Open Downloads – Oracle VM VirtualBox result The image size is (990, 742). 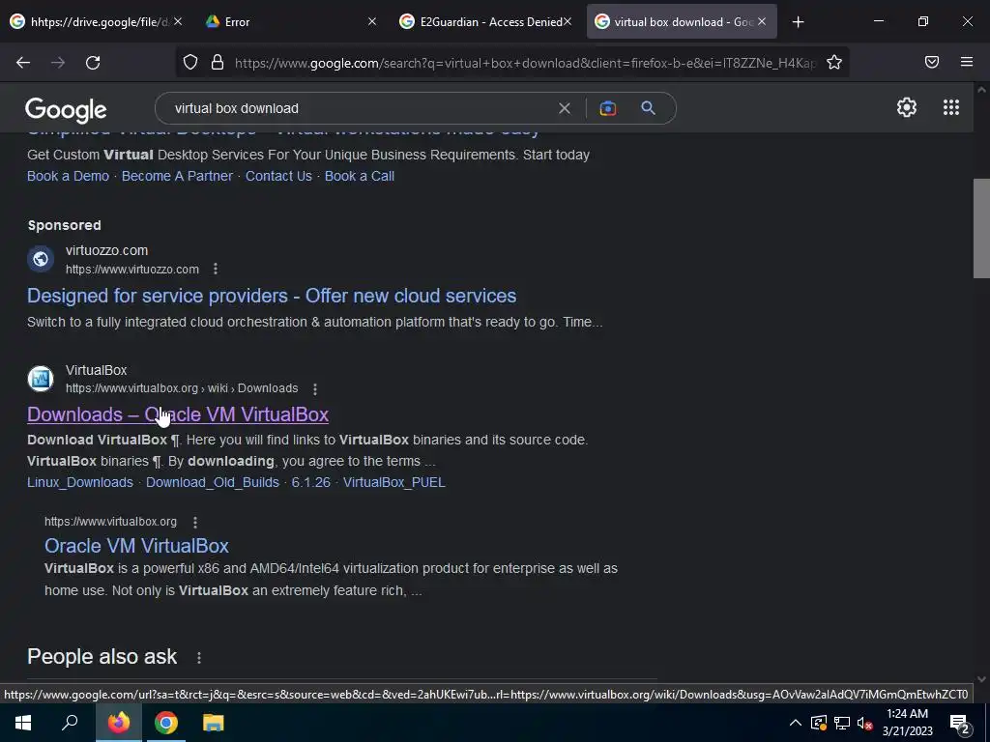(178, 414)
